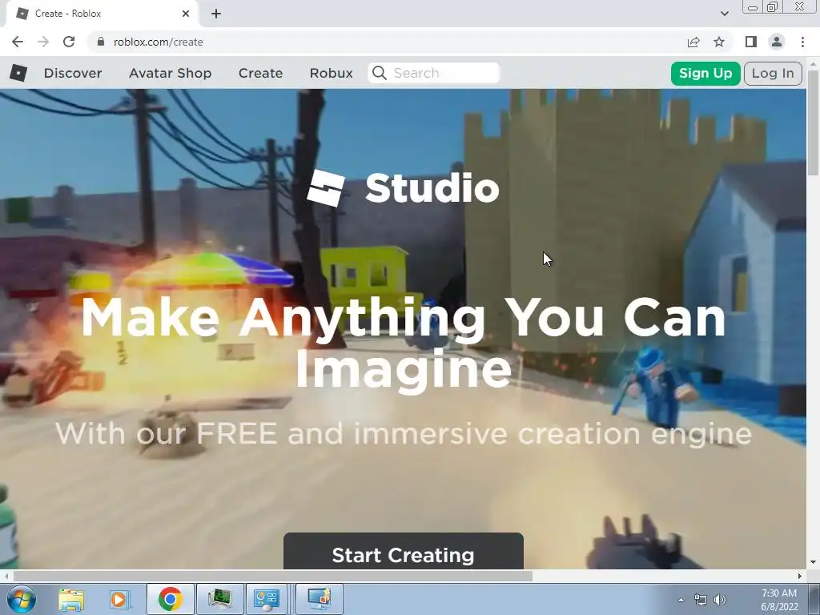The width and height of the screenshot is (820, 615).
Task: Click the Studio logo in the hero banner
Action: pos(404,188)
